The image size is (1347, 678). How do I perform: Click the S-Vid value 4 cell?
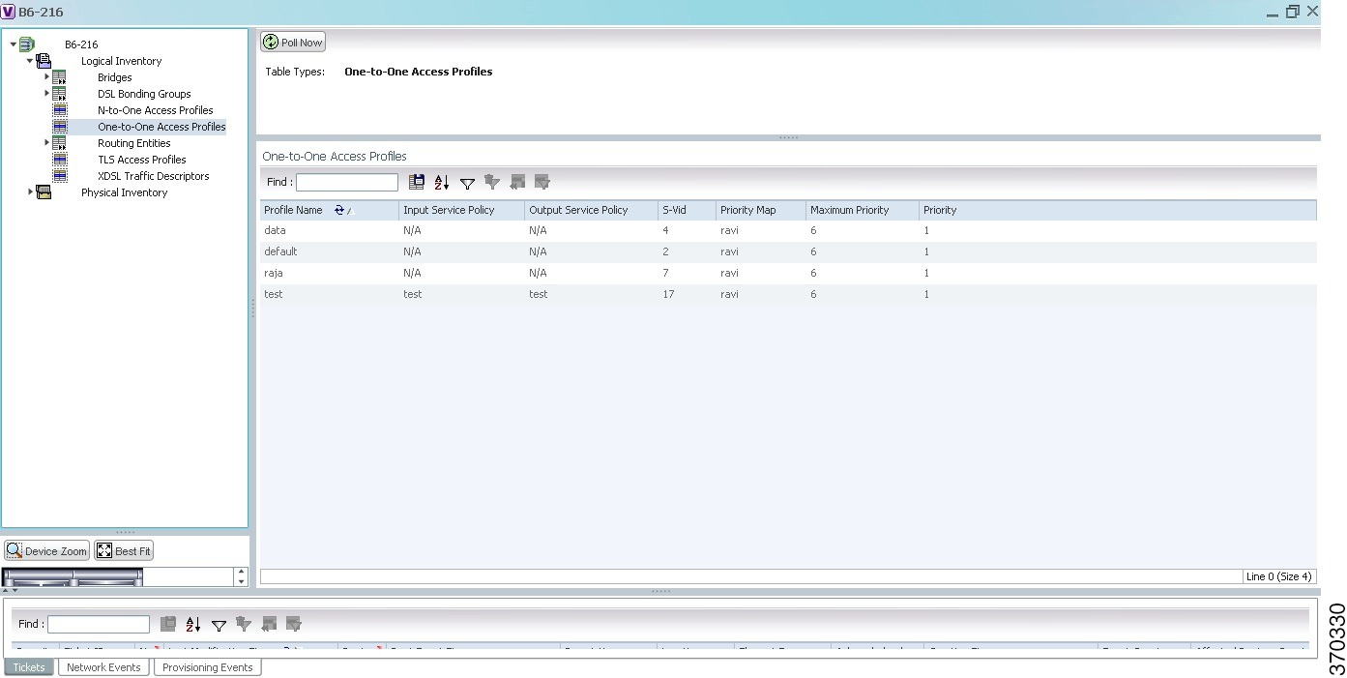687,231
